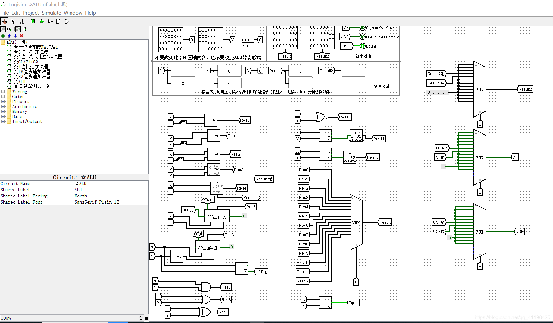Select the ☆32位快速加法器 circuit
553x323 pixels.
(x=32, y=76)
